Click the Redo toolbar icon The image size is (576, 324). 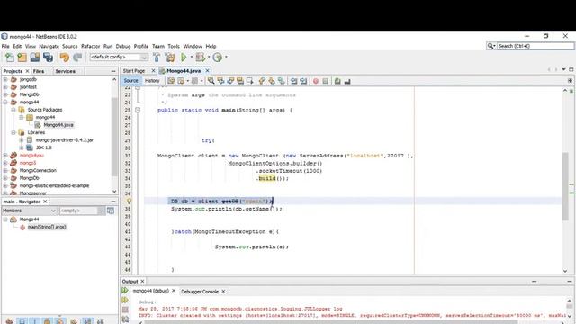pyautogui.click(x=77, y=58)
